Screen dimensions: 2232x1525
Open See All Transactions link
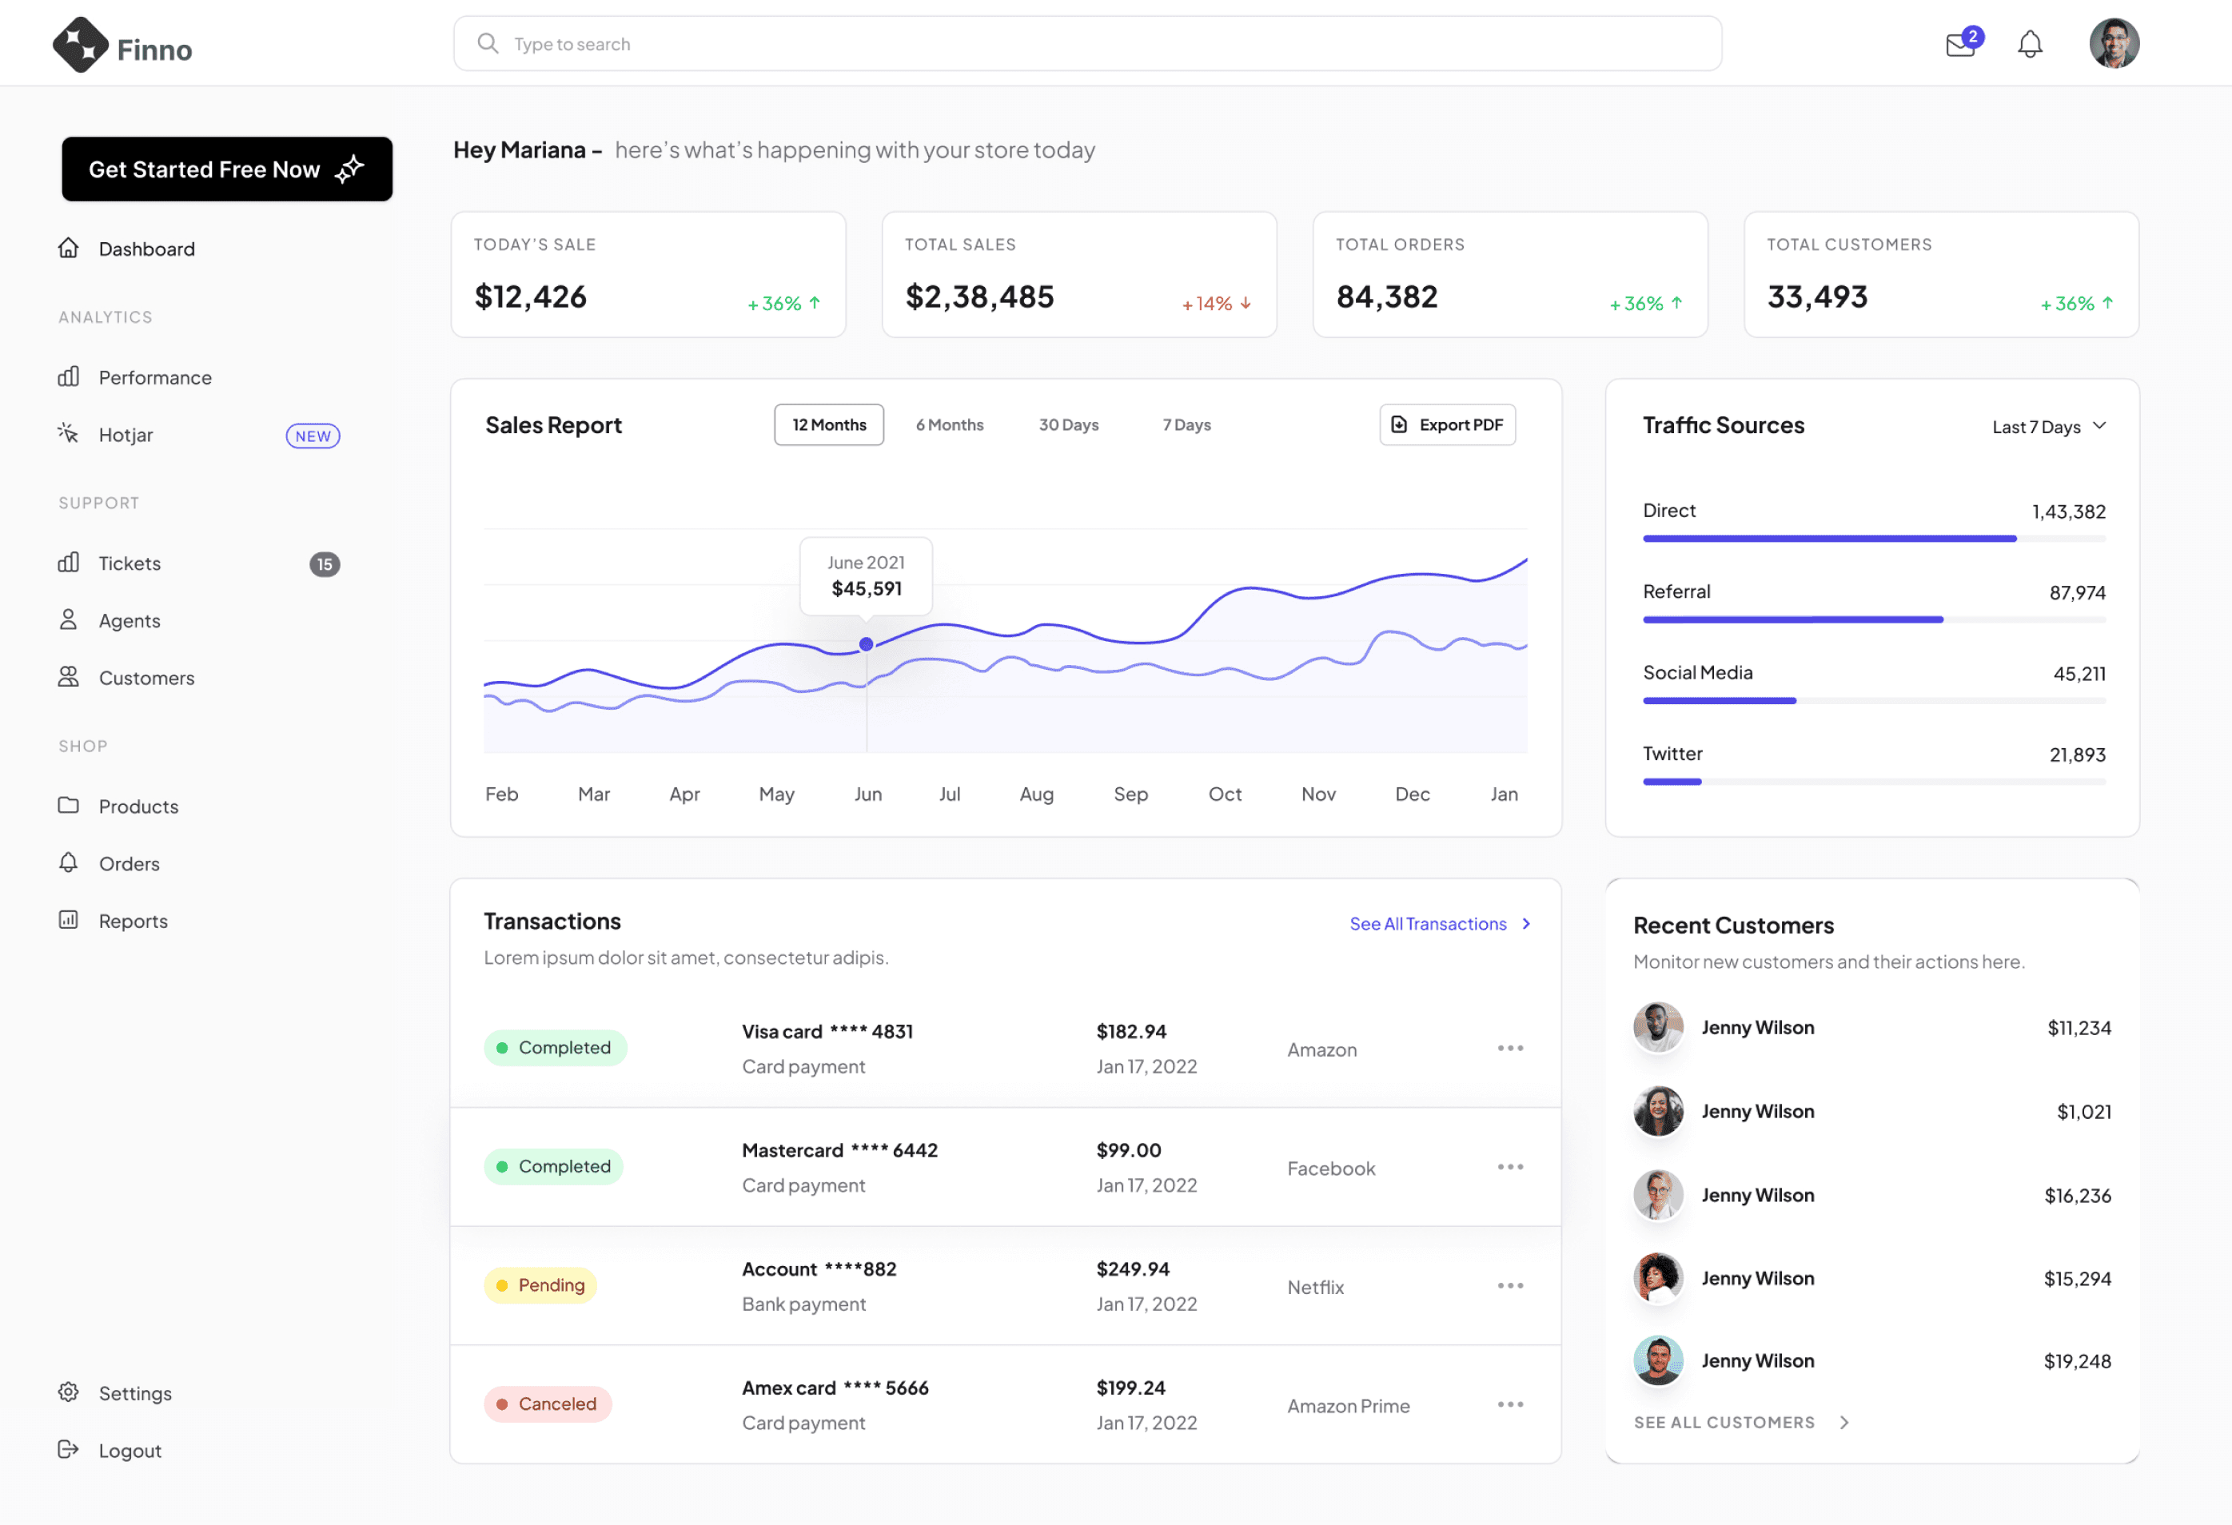point(1440,924)
